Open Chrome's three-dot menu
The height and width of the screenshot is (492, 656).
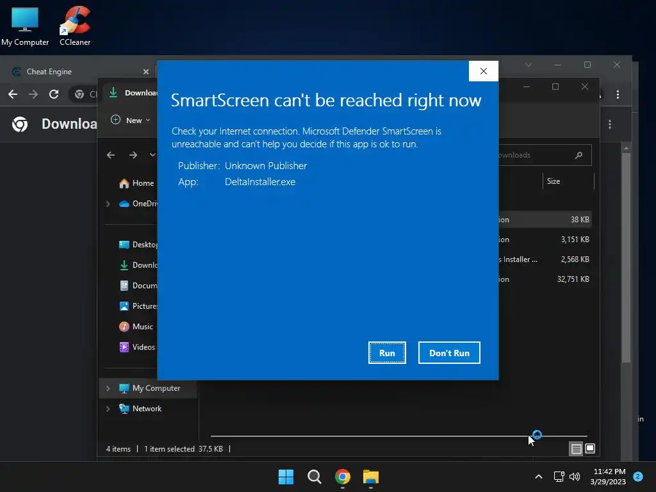click(x=618, y=94)
